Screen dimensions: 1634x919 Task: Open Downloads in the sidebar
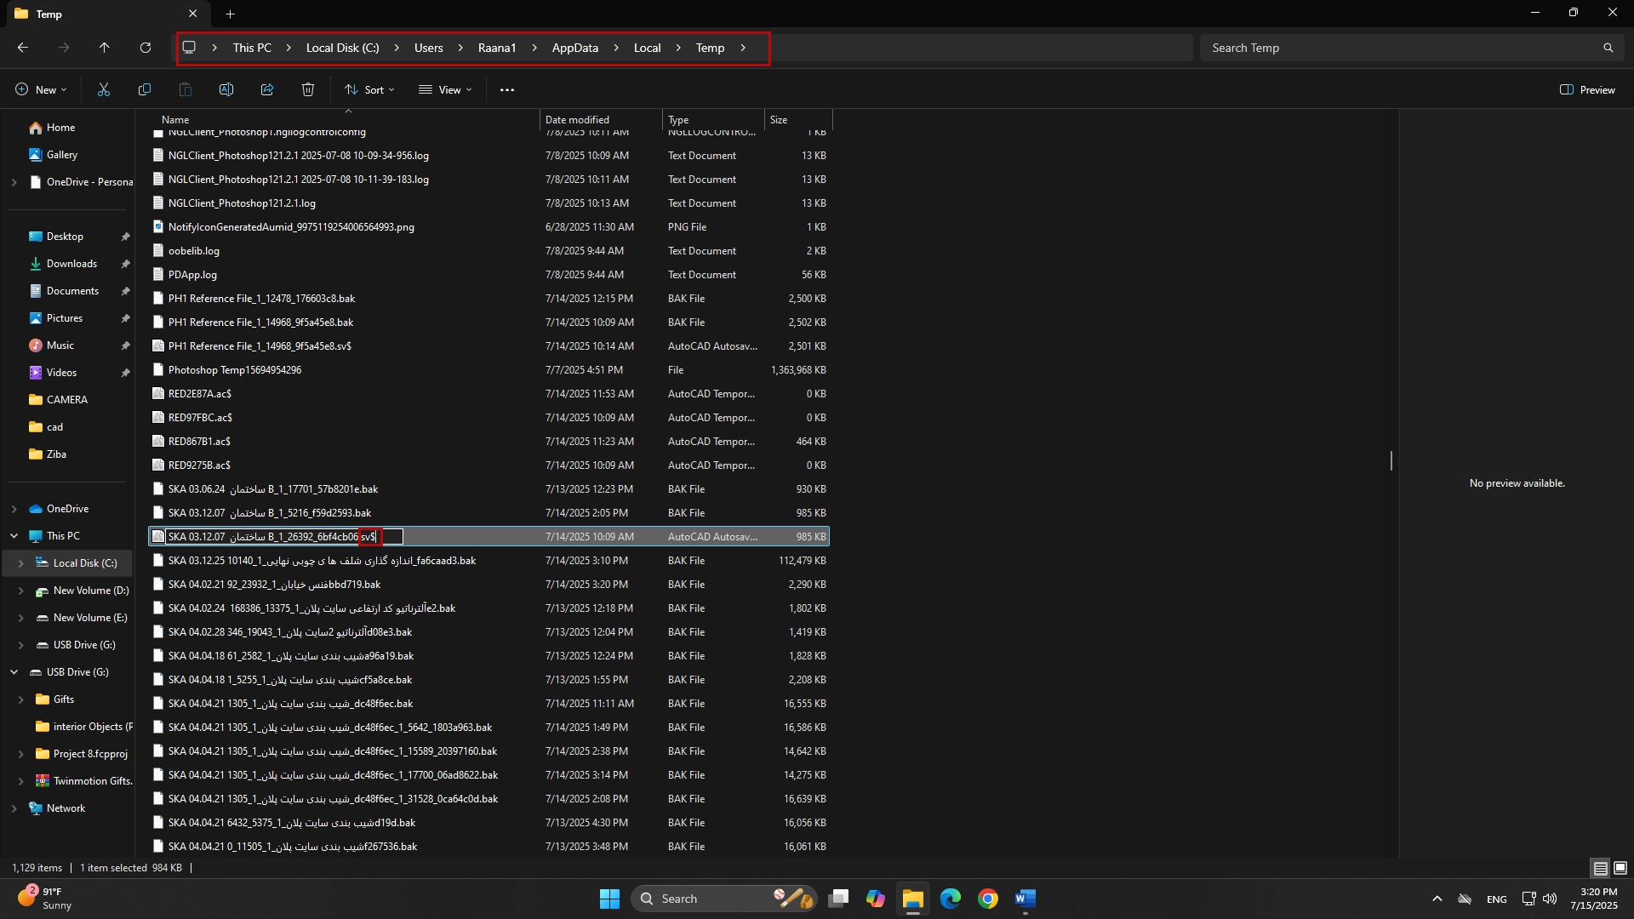pyautogui.click(x=71, y=264)
